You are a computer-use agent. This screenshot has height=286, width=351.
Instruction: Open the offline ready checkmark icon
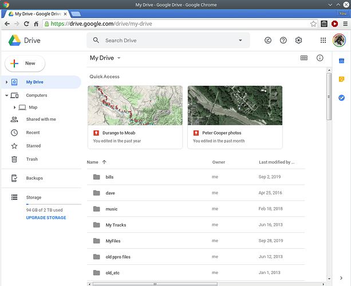(268, 40)
